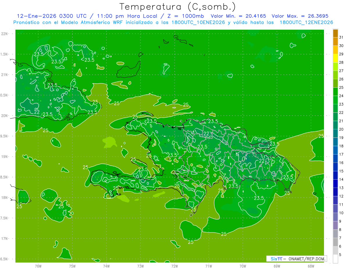The width and height of the screenshot is (349, 270).
Task: Select the 1800UTC_12ENE2026 valid-until time text
Action: click(306, 22)
